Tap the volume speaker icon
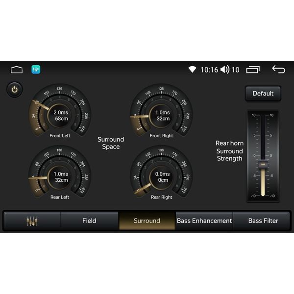Image resolution: width=294 pixels, height=294 pixels. point(225,70)
